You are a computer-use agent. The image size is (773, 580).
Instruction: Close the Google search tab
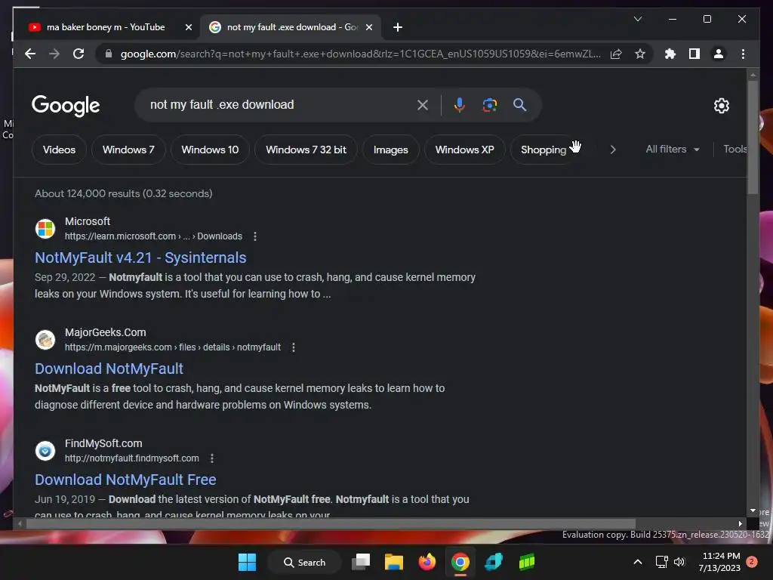tap(368, 27)
